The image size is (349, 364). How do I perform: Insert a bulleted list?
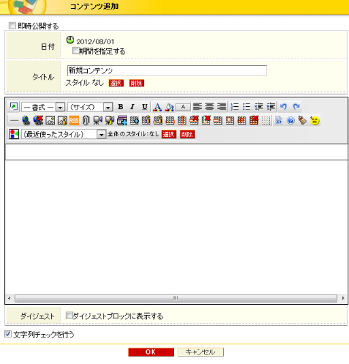tap(246, 107)
